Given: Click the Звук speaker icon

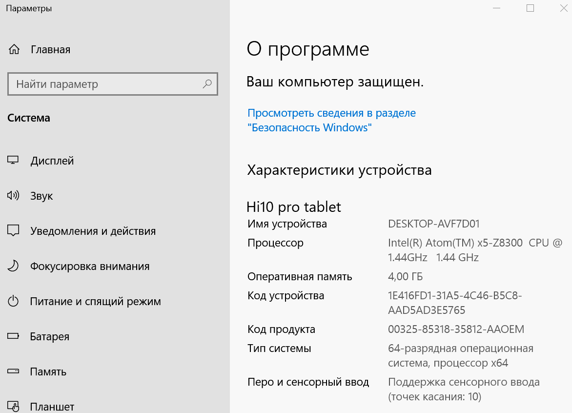Looking at the screenshot, I should [x=13, y=196].
